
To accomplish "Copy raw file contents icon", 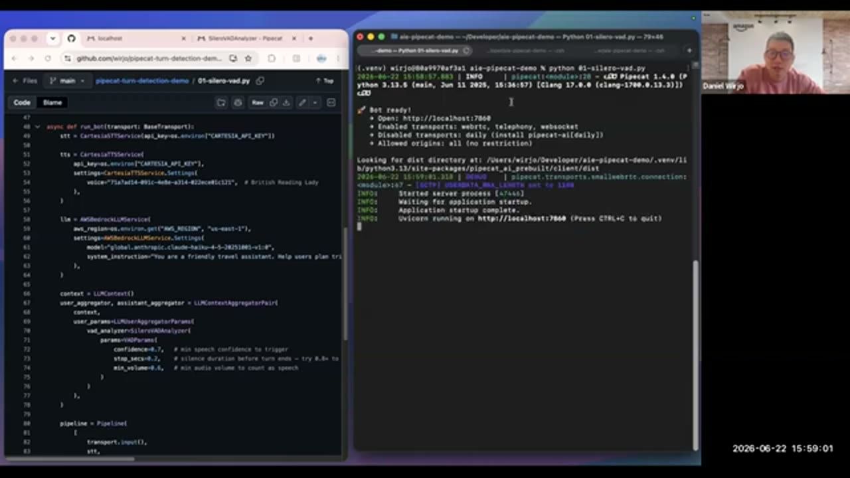I will [x=274, y=102].
